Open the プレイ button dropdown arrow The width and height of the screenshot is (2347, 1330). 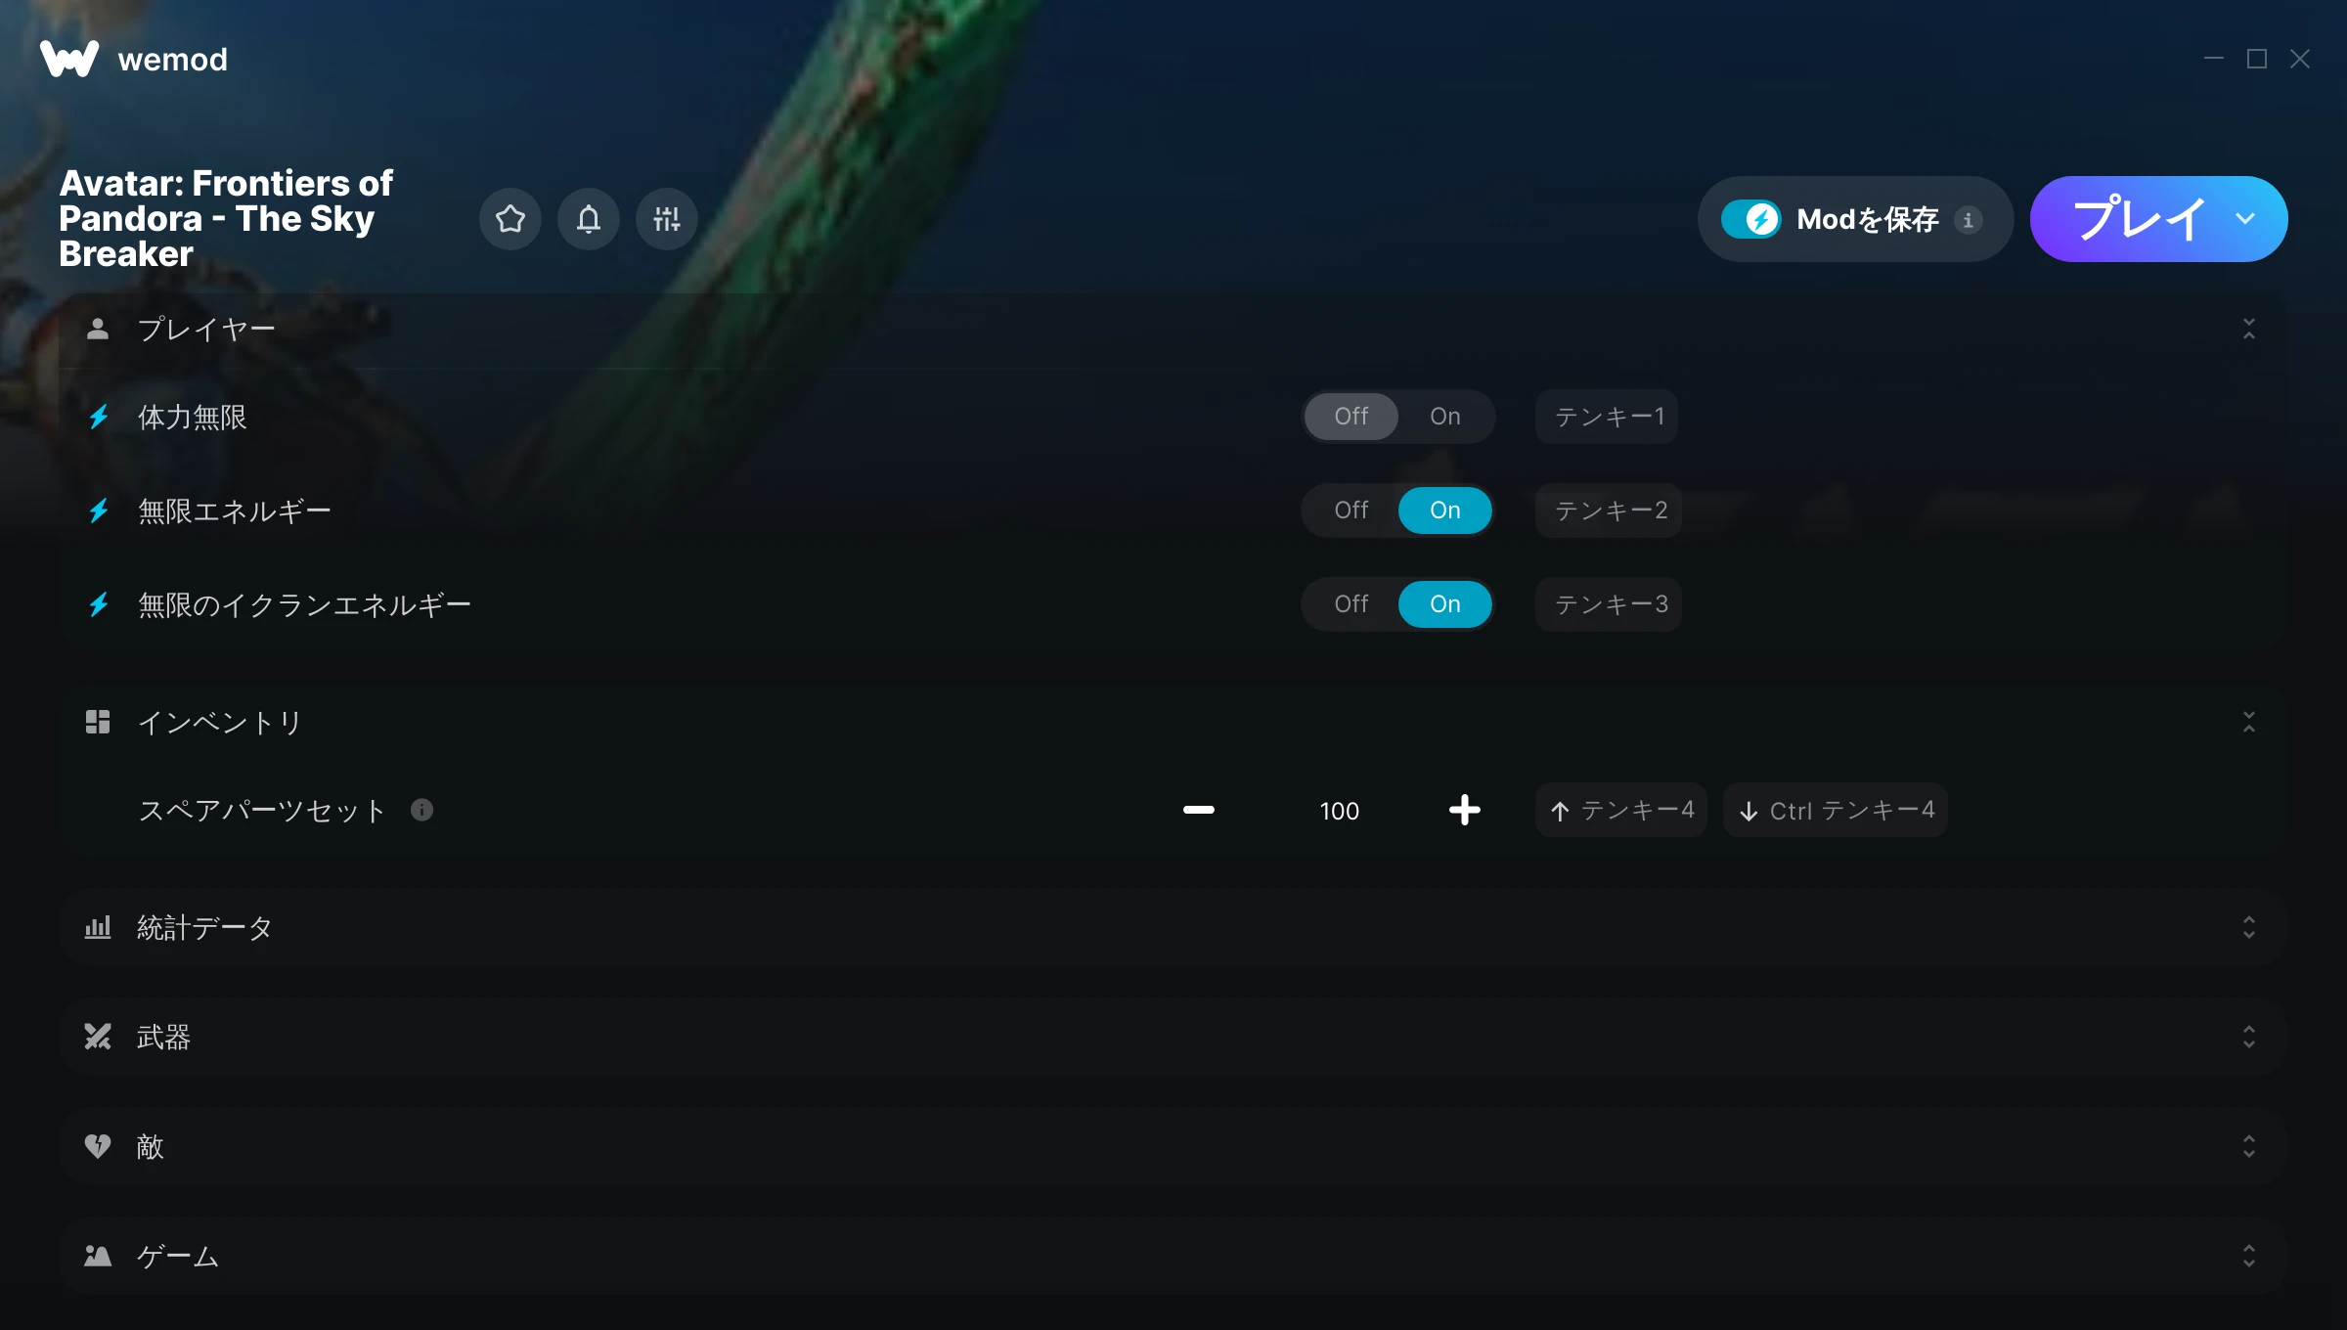[x=2245, y=218]
